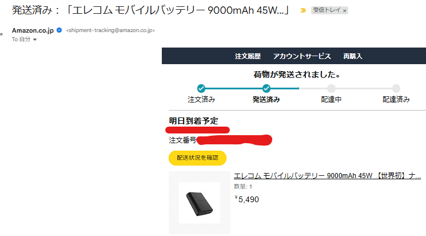Open the アカウントサービス menu item
Viewport: 426px width, 236px height.
pyautogui.click(x=302, y=56)
